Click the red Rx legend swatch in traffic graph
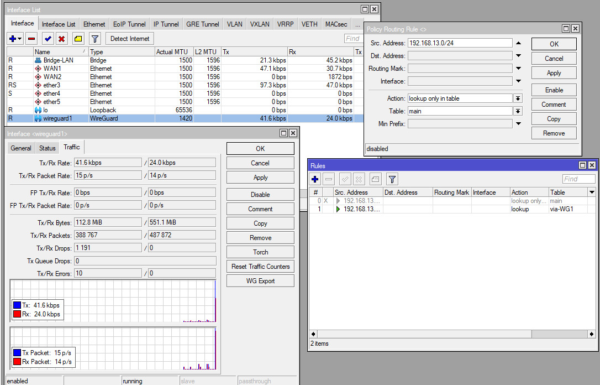This screenshot has width=600, height=385. pyautogui.click(x=17, y=314)
